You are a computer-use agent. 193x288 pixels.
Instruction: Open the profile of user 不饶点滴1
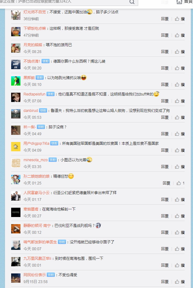coord(32,61)
